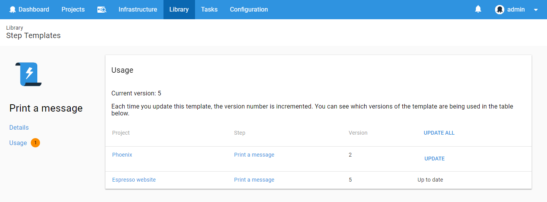Switch to the Library tab

pos(179,10)
